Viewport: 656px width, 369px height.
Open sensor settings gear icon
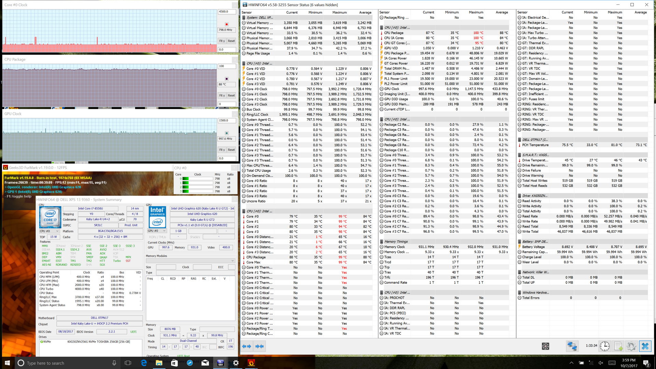tap(631, 346)
